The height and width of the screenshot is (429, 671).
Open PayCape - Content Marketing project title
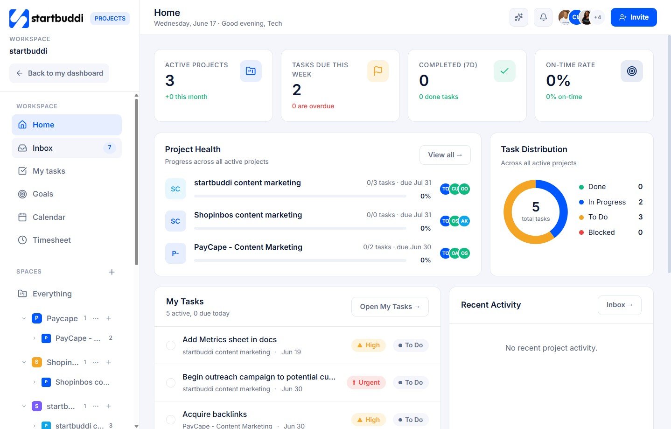coord(248,247)
